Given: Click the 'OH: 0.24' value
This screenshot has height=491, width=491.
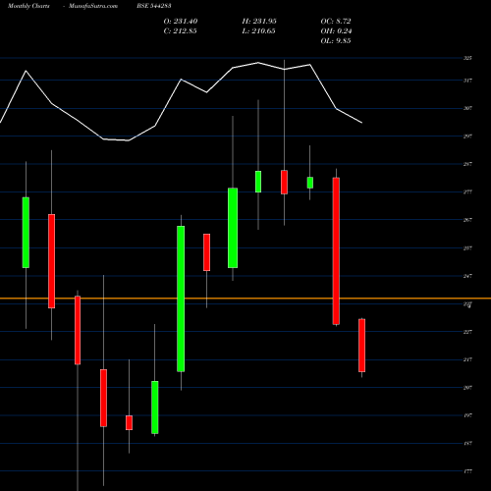Looking at the screenshot, I should click(x=336, y=31).
